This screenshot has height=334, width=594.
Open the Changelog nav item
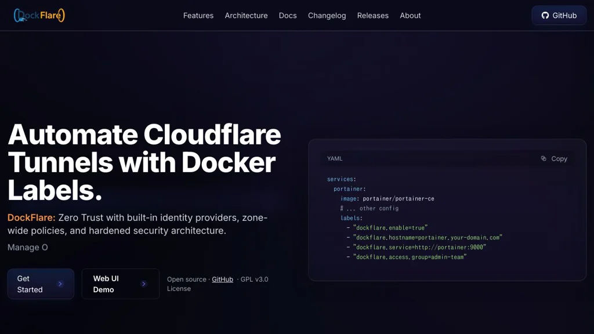pos(327,16)
